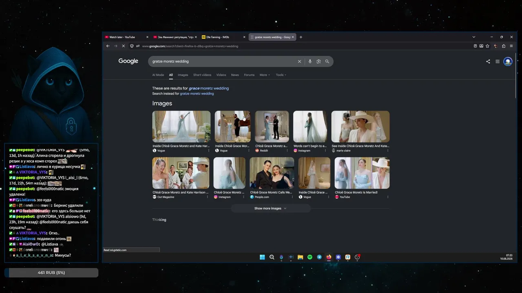
Task: Open the Windows Start menu
Action: click(x=262, y=257)
